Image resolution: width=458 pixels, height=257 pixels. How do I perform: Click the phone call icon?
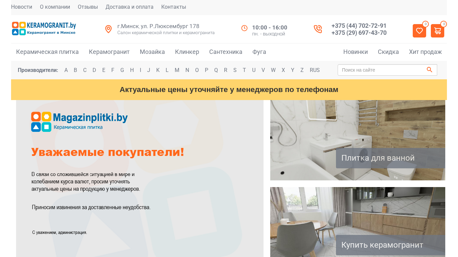point(318,29)
